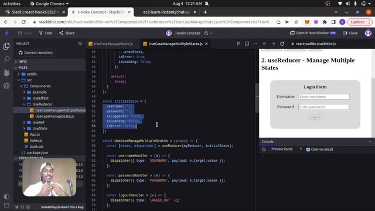This screenshot has width=375, height=211.
Task: Click the user avatar in the StackBlitz header
Action: pyautogui.click(x=368, y=33)
